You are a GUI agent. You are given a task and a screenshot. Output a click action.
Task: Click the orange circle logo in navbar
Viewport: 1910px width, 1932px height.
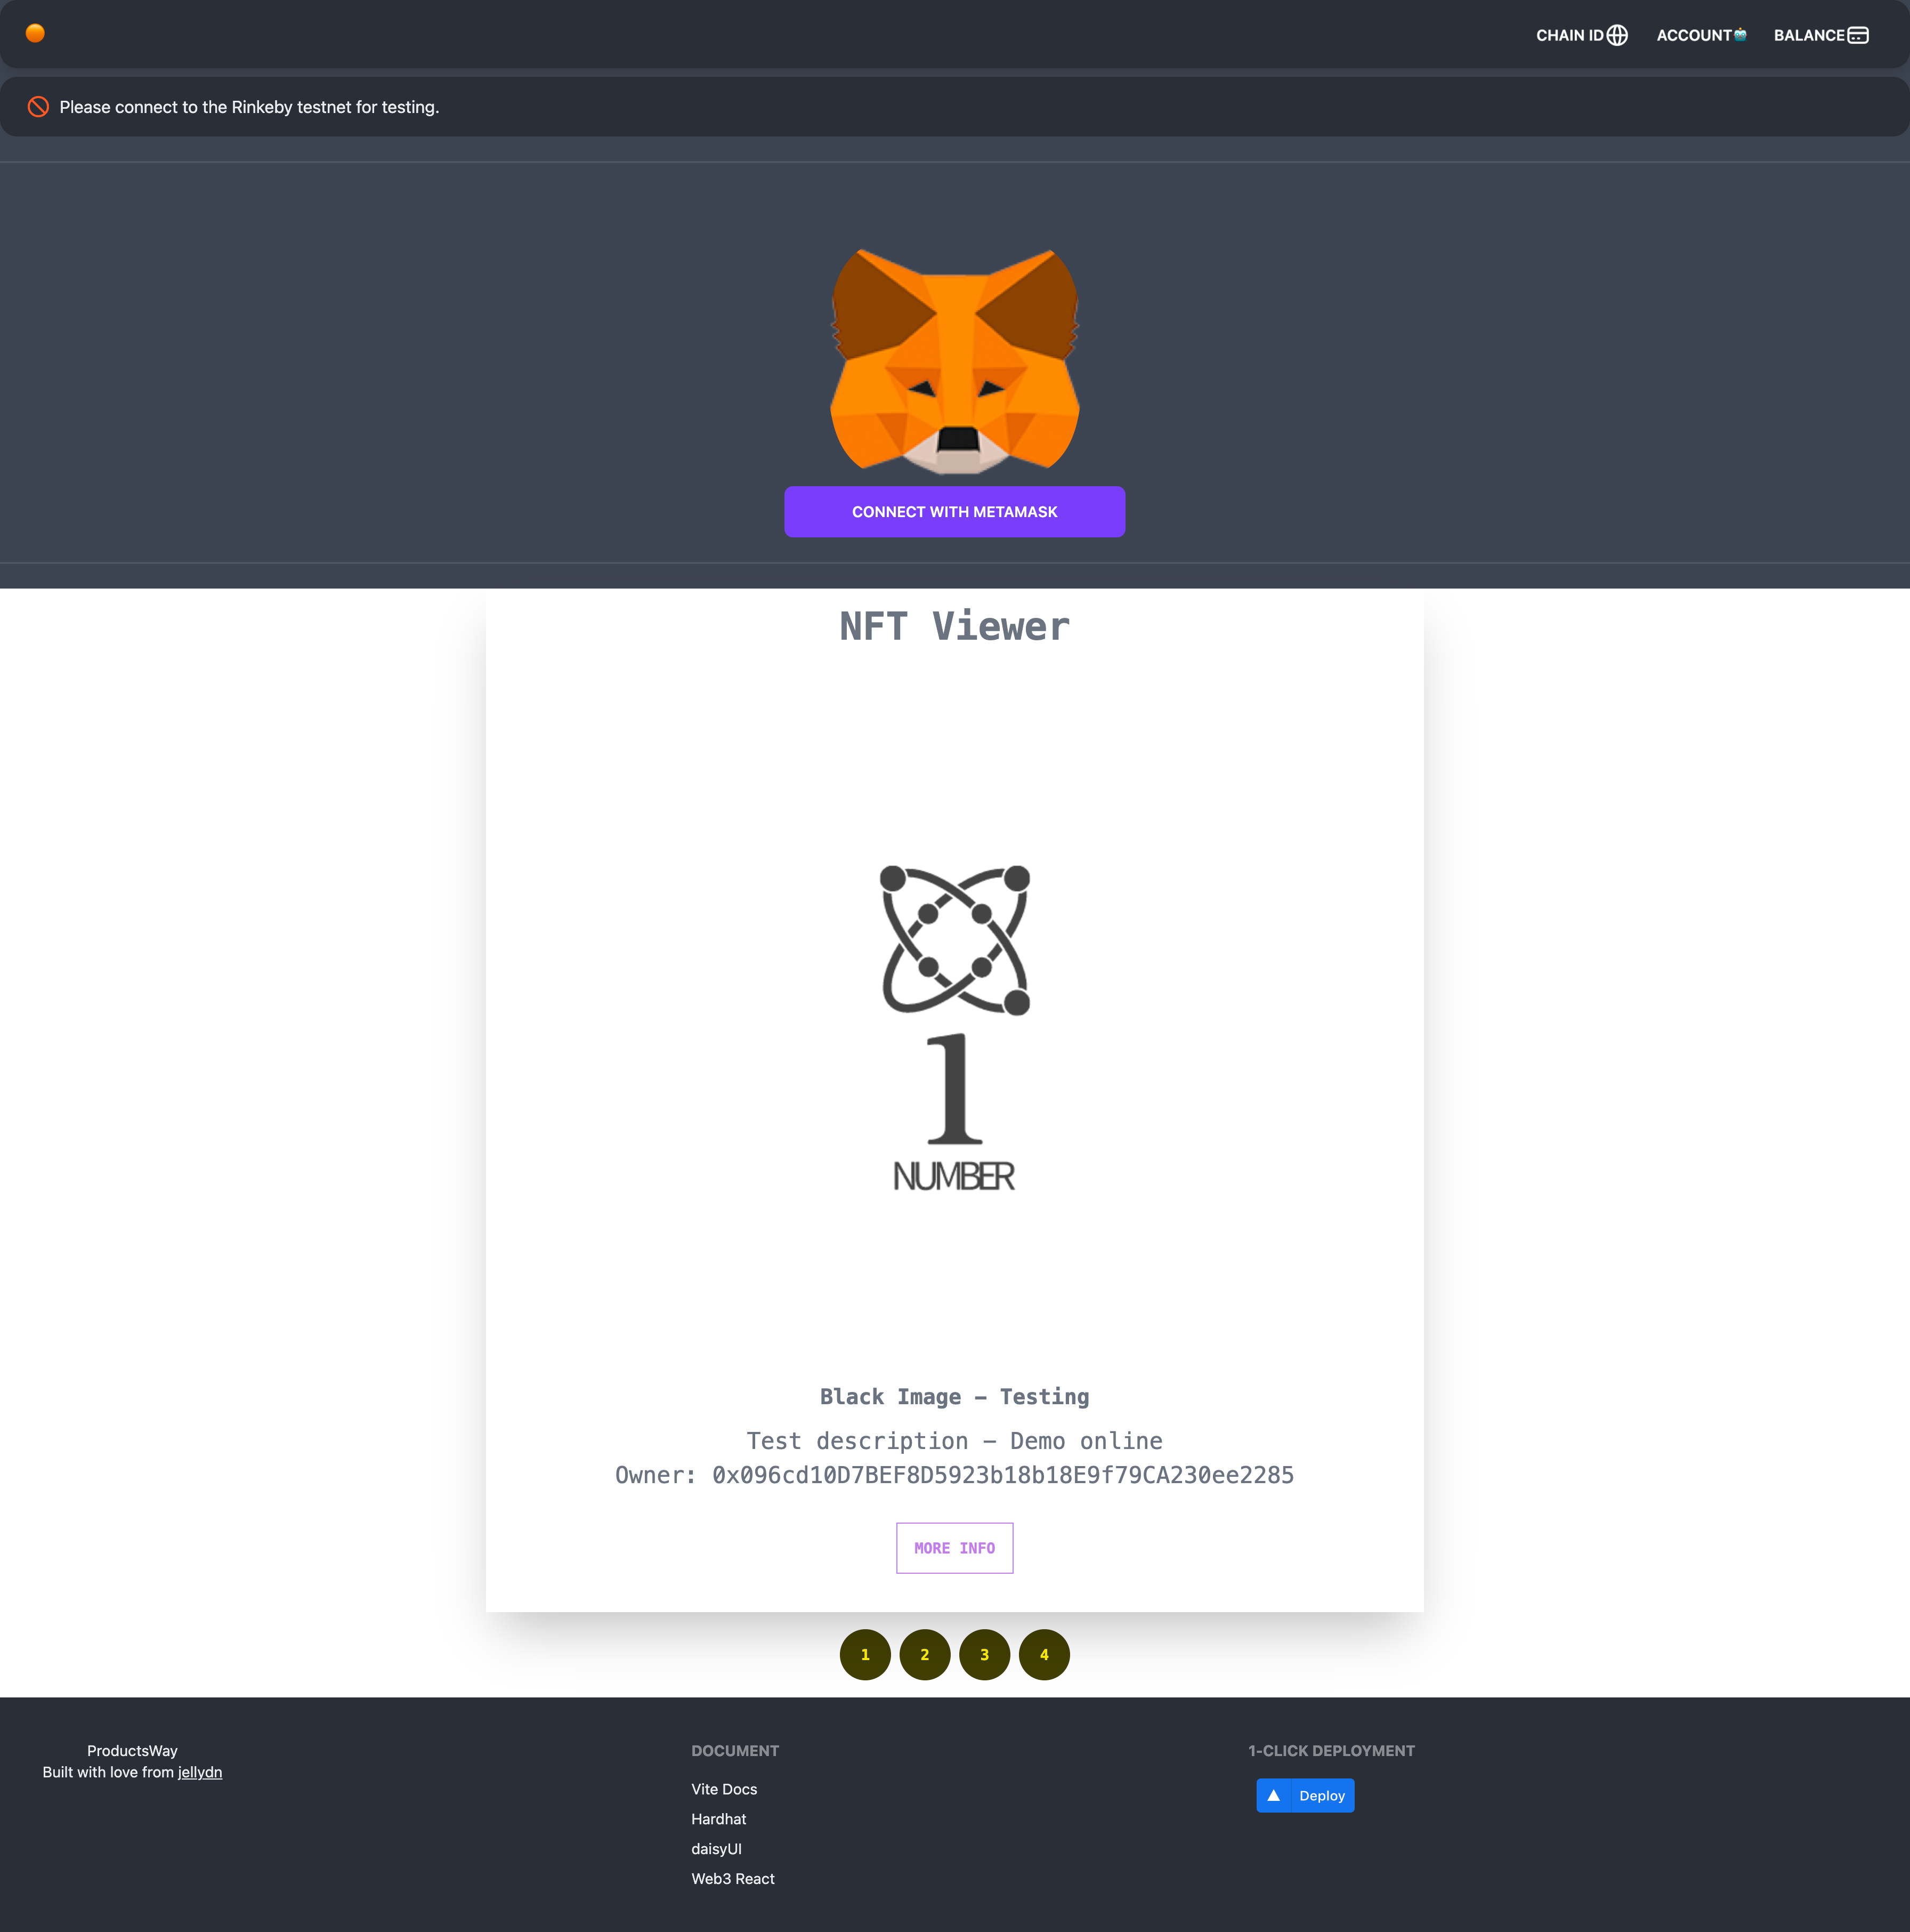click(x=35, y=33)
